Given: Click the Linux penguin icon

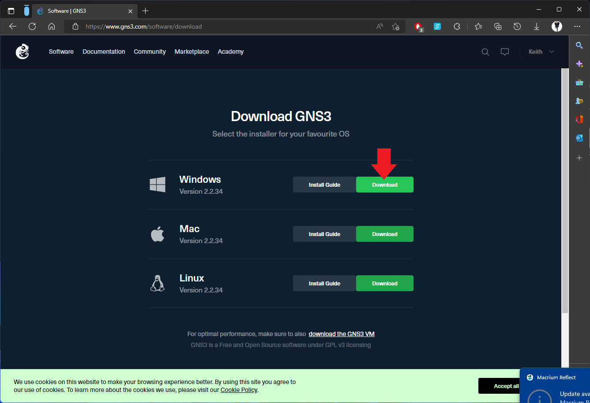Looking at the screenshot, I should point(158,283).
